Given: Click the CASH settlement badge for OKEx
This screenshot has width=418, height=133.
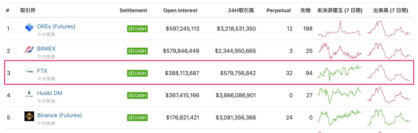Looking at the screenshot, I should 137,29.
